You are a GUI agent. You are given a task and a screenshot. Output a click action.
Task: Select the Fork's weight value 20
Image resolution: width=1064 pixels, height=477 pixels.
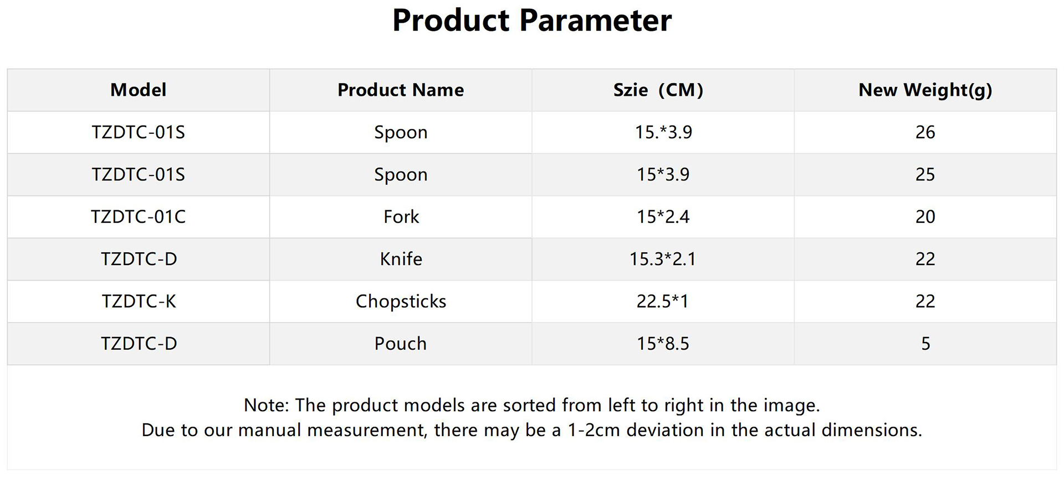925,217
